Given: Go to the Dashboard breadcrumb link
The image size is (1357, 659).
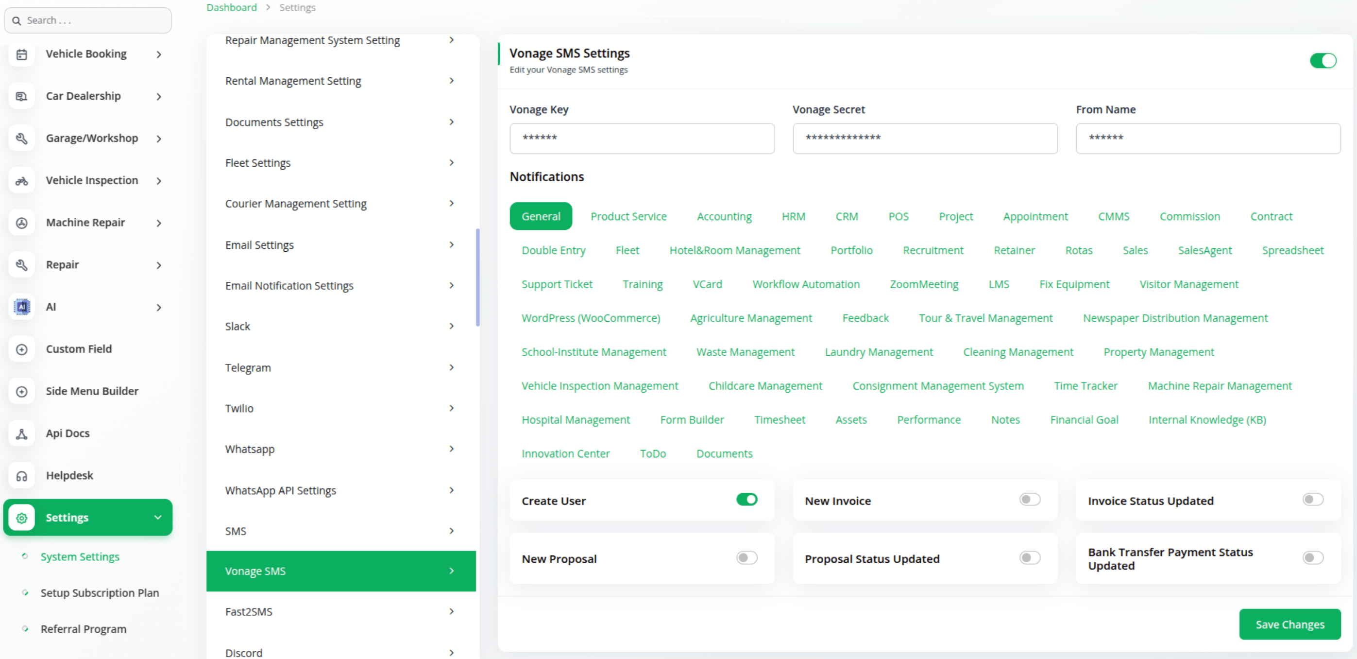Looking at the screenshot, I should click(231, 7).
